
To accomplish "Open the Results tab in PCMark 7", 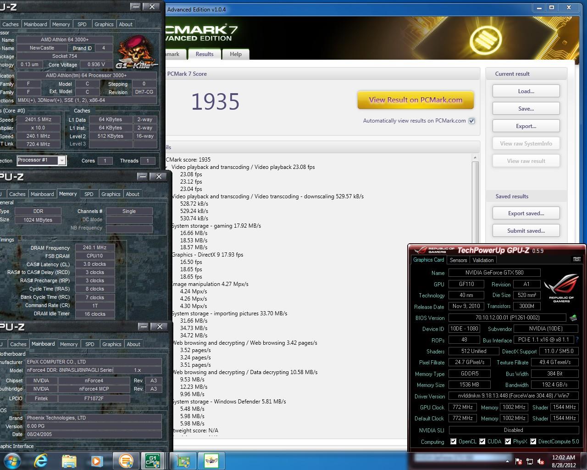I will [205, 54].
